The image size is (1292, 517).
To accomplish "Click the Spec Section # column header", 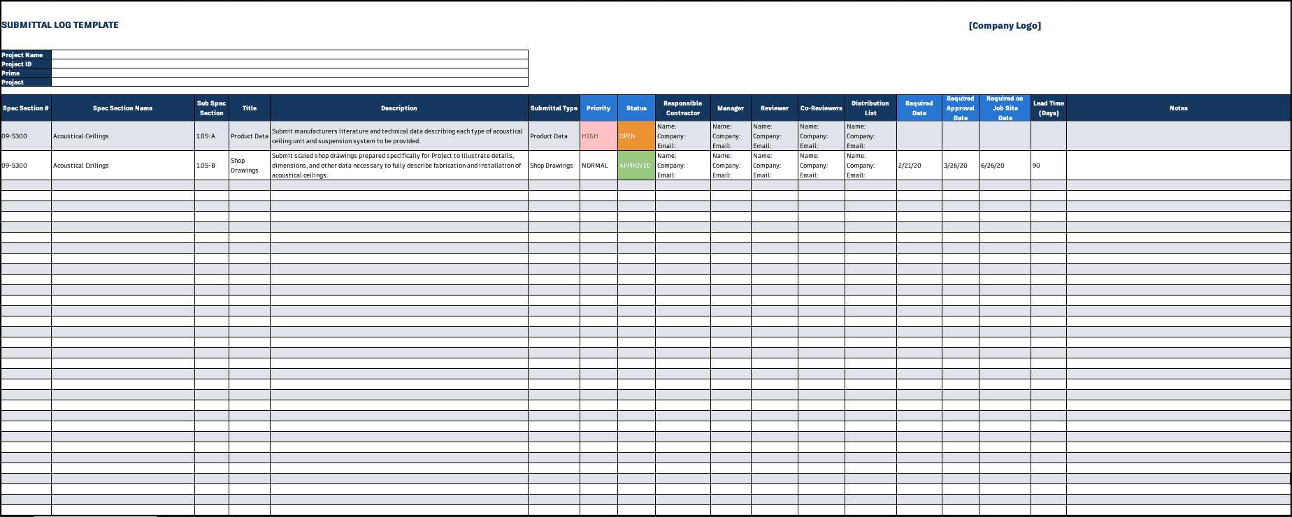I will point(26,108).
